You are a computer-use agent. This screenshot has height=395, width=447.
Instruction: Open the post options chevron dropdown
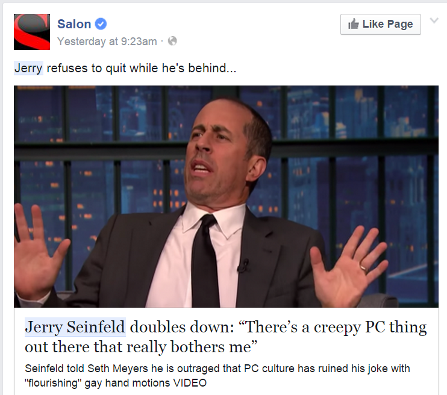click(434, 20)
